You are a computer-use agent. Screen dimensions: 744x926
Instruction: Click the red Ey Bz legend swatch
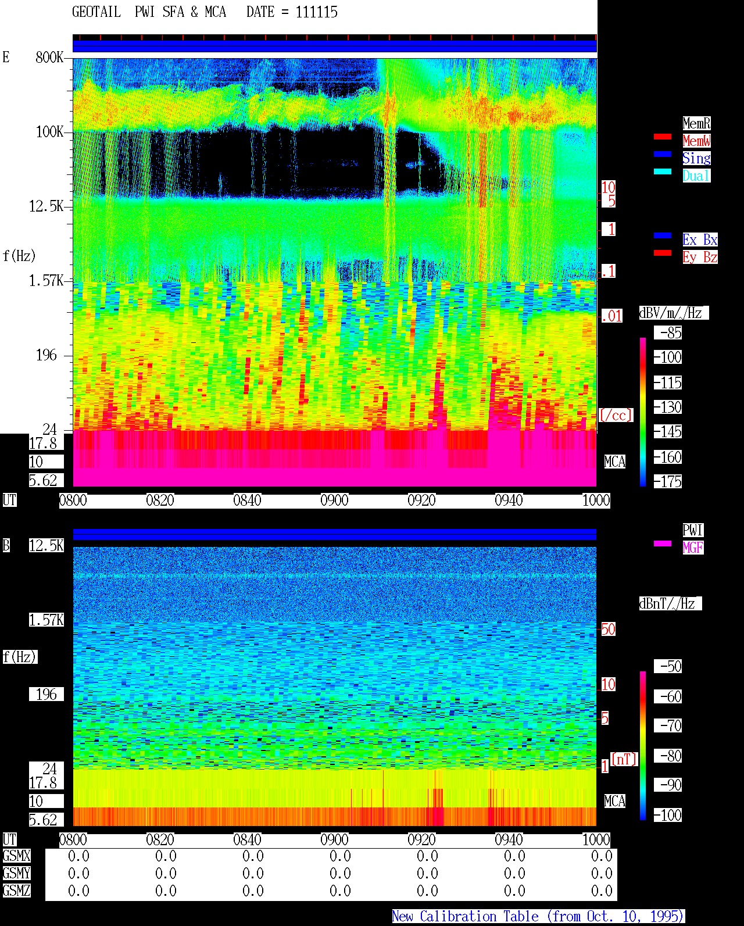(663, 253)
